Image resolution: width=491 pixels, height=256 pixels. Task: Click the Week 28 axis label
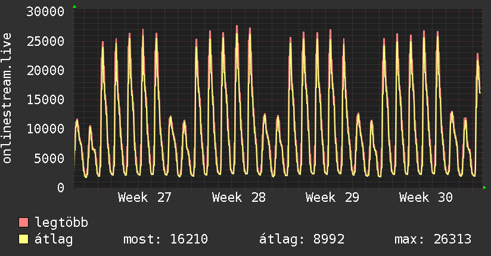[238, 198]
